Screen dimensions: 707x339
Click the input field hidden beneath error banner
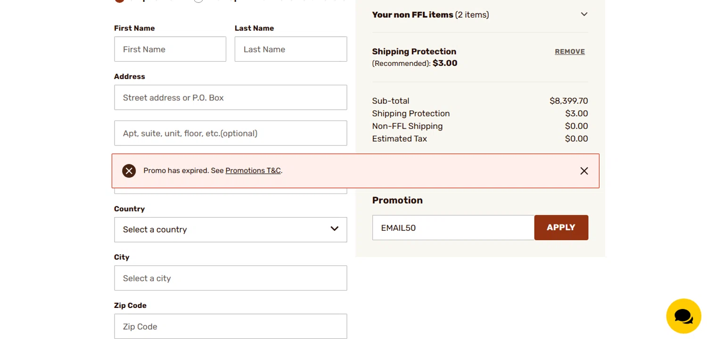click(x=230, y=191)
